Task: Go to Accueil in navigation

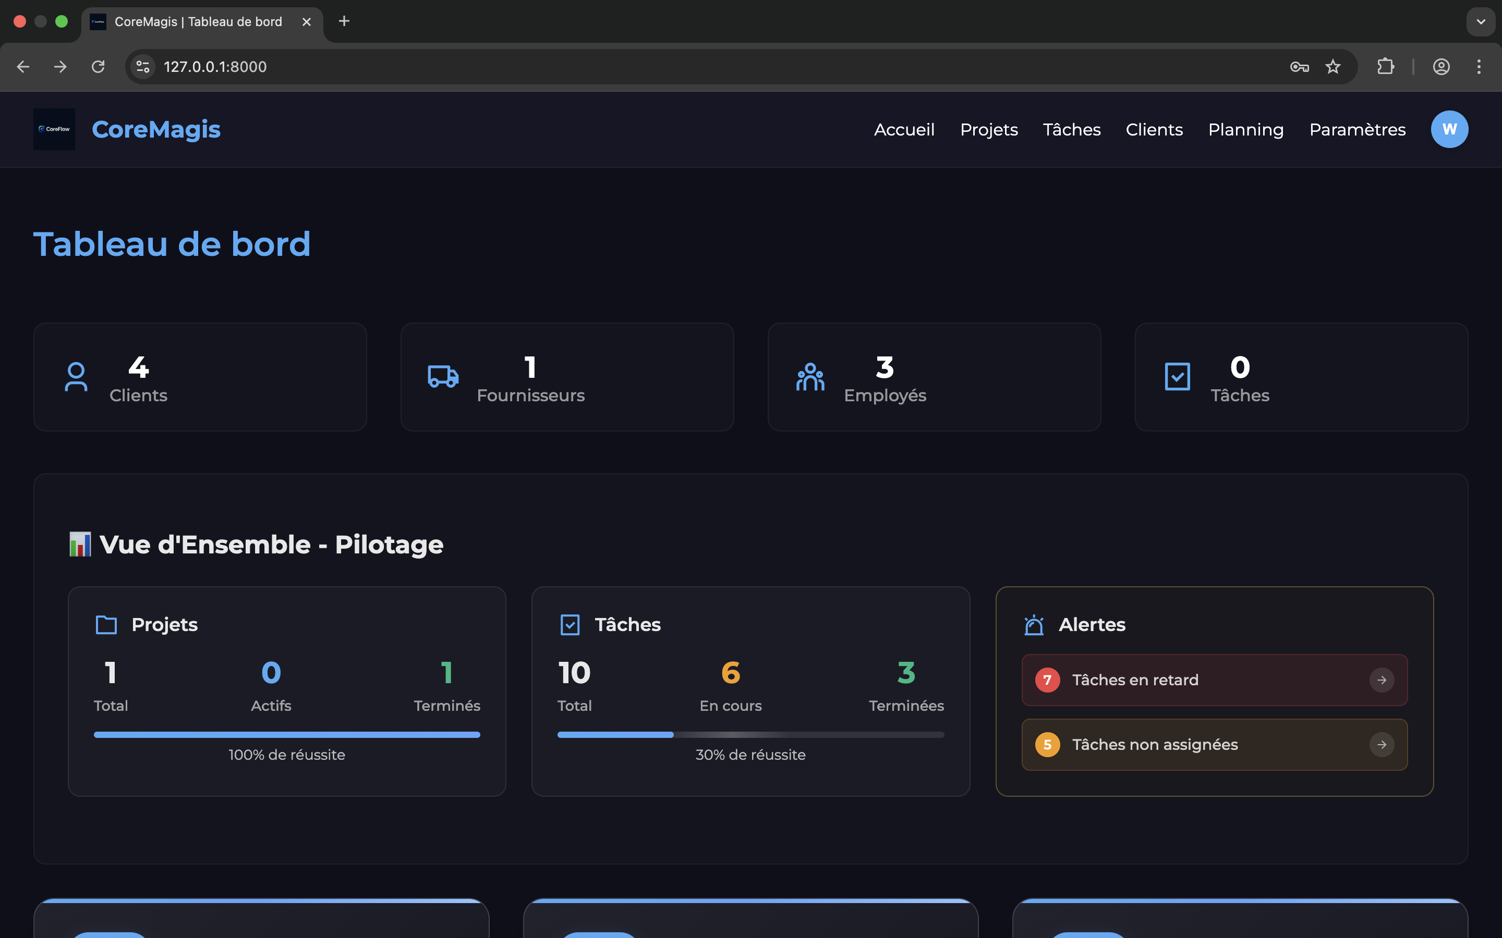Action: pyautogui.click(x=904, y=129)
